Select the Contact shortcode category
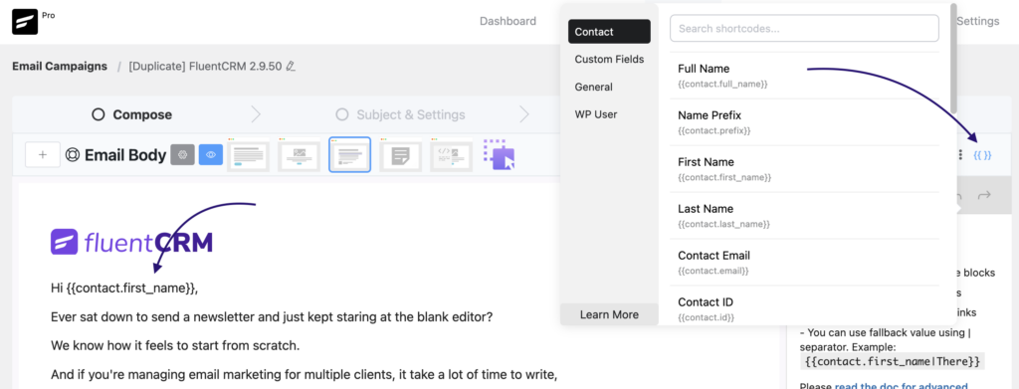 [x=609, y=31]
